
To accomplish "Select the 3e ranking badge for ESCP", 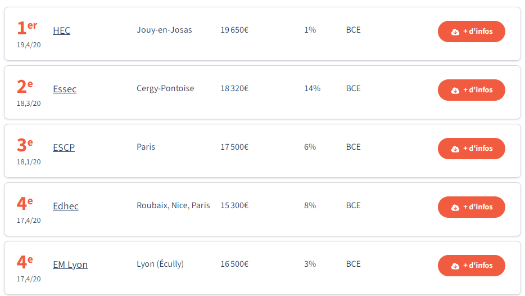I will click(x=25, y=145).
